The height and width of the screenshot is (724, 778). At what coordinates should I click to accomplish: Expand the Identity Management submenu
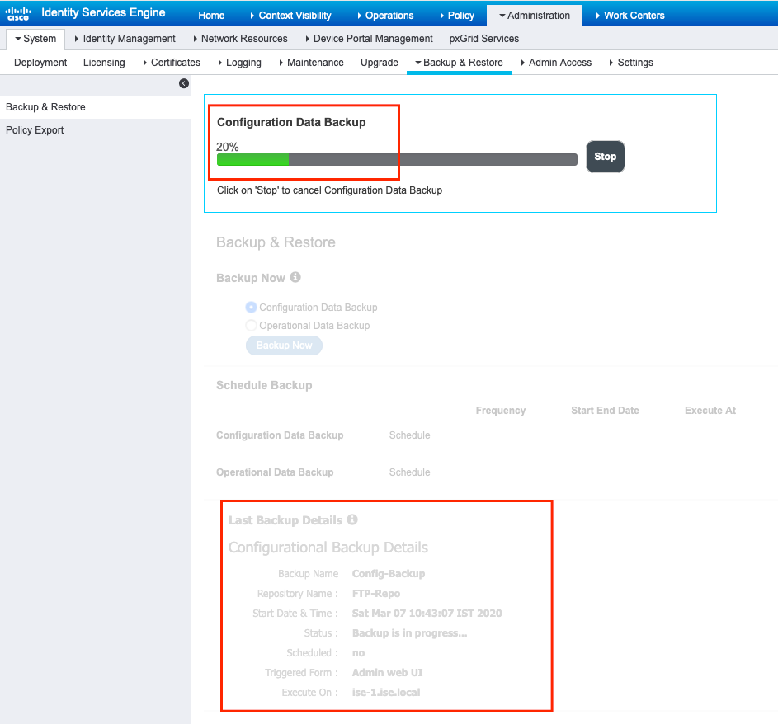125,39
